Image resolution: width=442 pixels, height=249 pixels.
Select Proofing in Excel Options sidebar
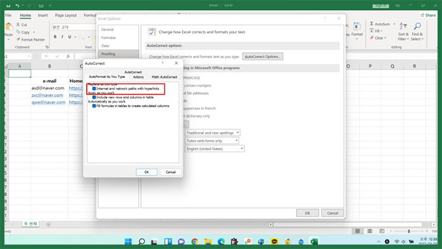[x=119, y=54]
